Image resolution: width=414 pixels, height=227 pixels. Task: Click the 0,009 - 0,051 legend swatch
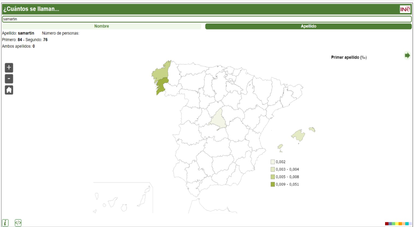click(273, 184)
